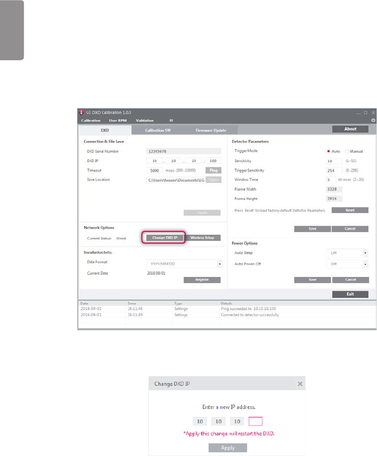377x456 pixels.
Task: Click the Change DXD IP button
Action: [165, 238]
